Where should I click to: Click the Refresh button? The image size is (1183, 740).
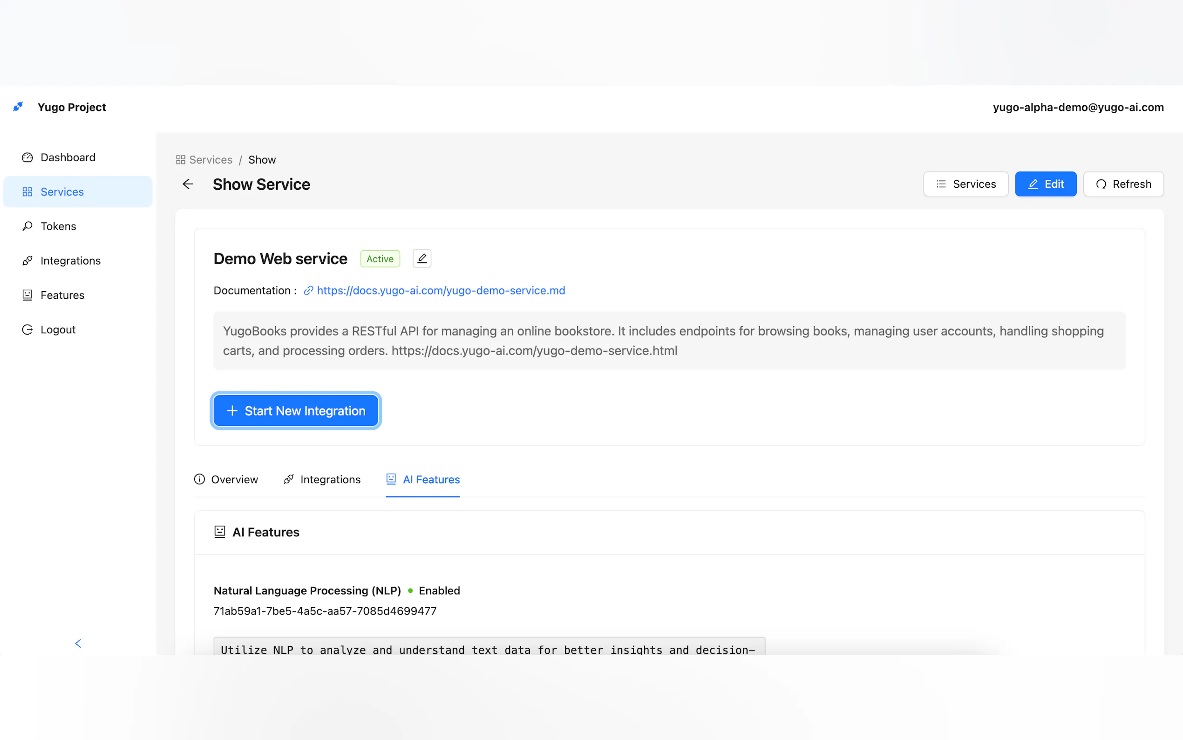(x=1123, y=184)
